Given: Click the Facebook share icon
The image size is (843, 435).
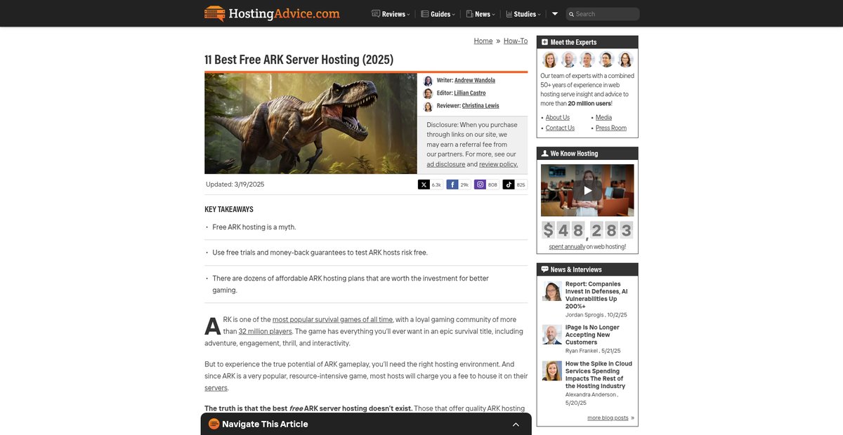Looking at the screenshot, I should click(452, 185).
